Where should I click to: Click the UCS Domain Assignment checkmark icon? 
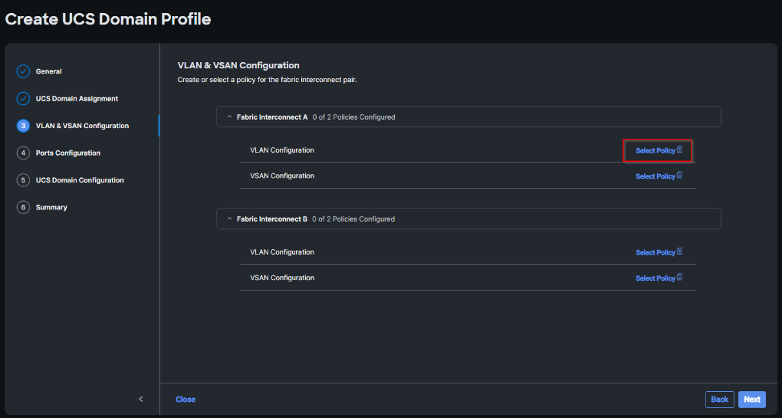[23, 99]
